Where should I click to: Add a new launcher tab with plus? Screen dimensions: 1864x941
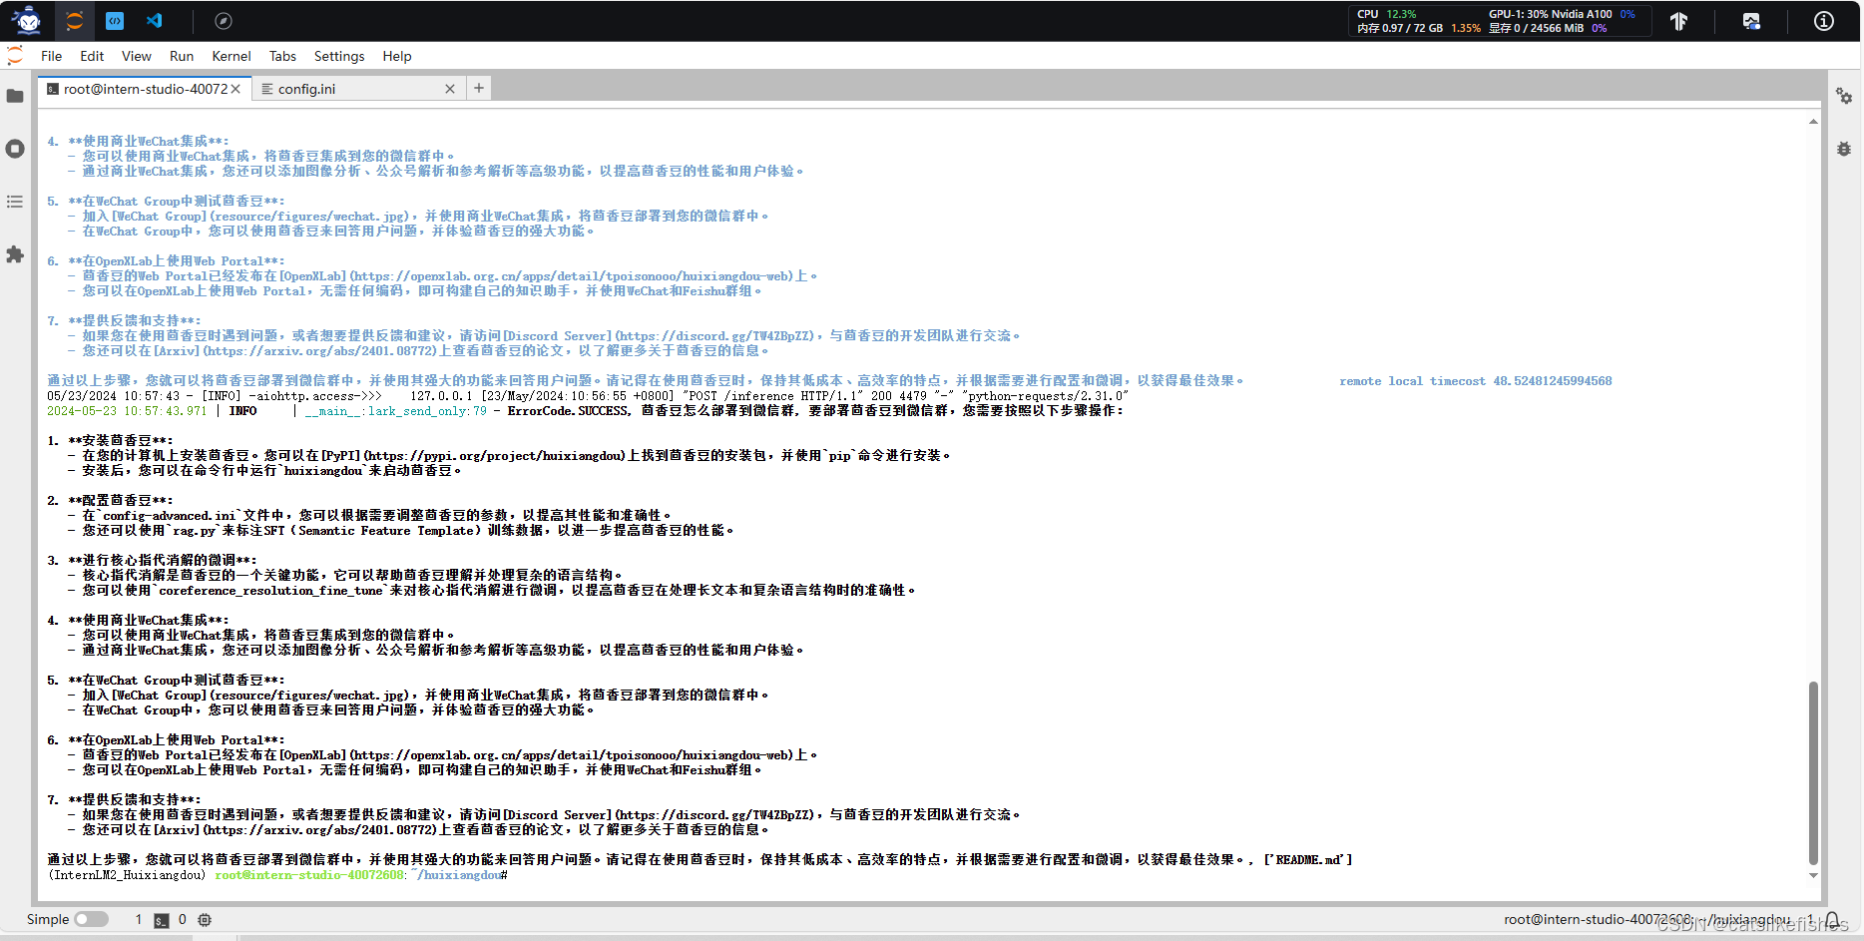(x=479, y=88)
